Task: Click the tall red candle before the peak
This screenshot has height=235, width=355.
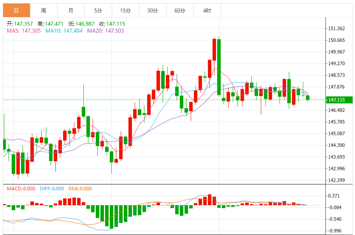Action: click(214, 49)
